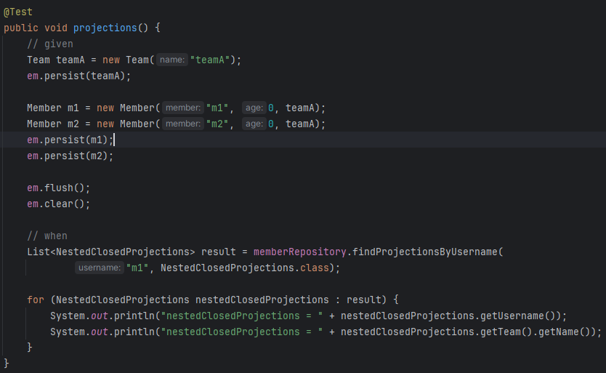The width and height of the screenshot is (606, 373).
Task: Click the em.clear() call
Action: pos(58,204)
